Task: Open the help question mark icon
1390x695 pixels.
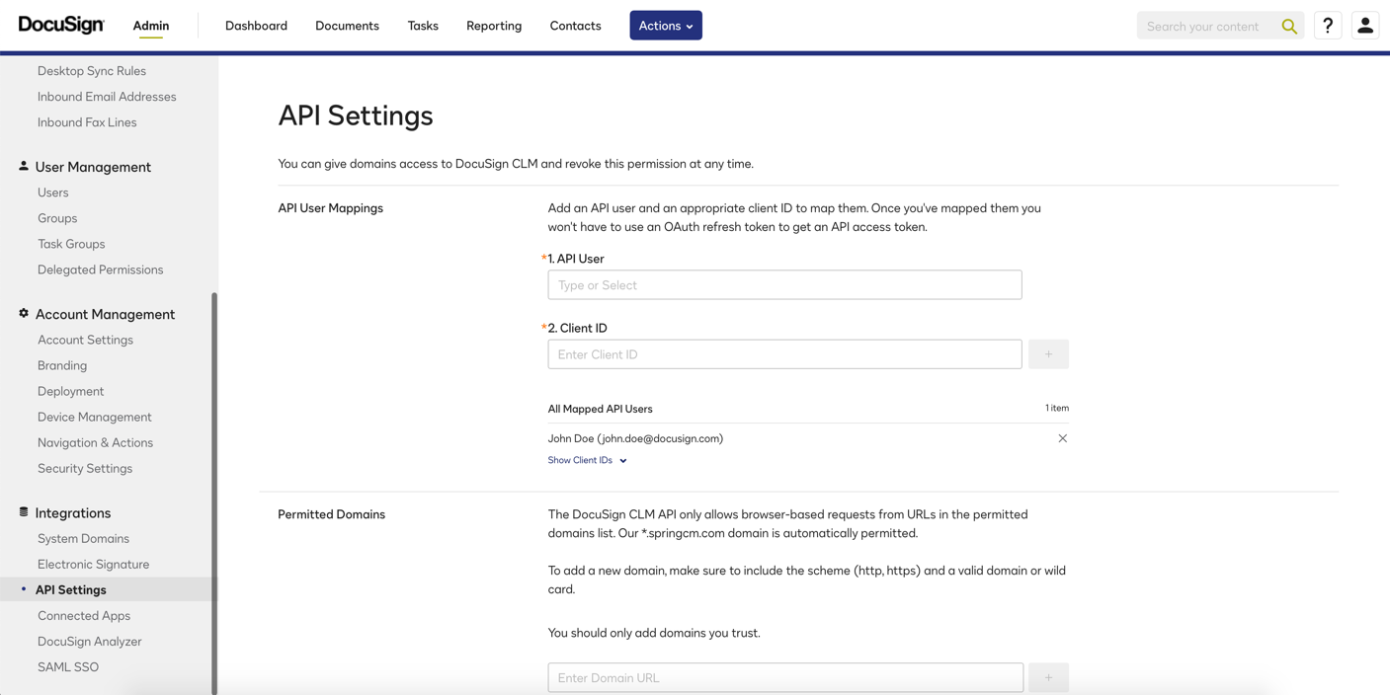Action: tap(1328, 26)
